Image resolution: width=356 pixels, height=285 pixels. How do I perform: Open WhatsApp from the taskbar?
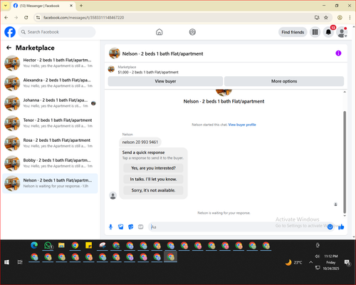click(48, 245)
